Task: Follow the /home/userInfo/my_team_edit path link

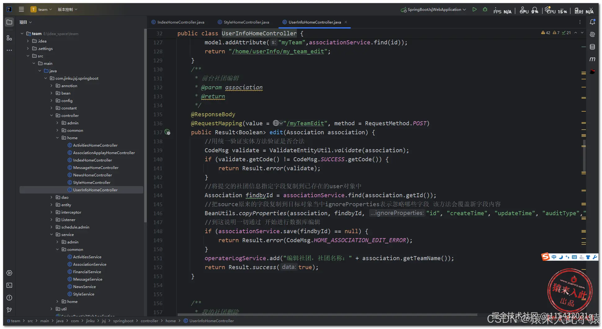Action: coord(278,51)
